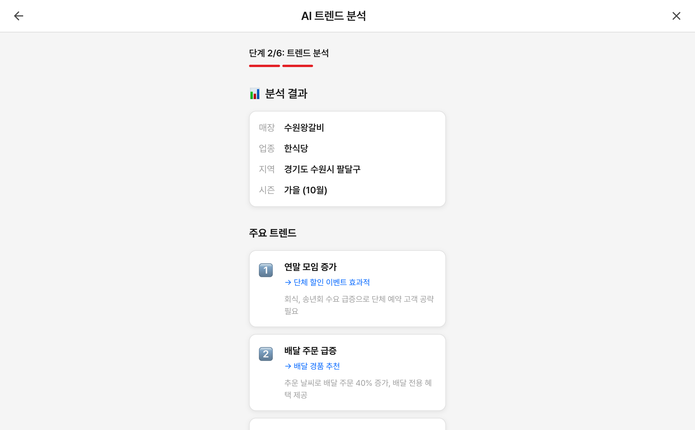695x430 pixels.
Task: Click the bar chart icon beside 분석 결과
Action: (x=255, y=94)
